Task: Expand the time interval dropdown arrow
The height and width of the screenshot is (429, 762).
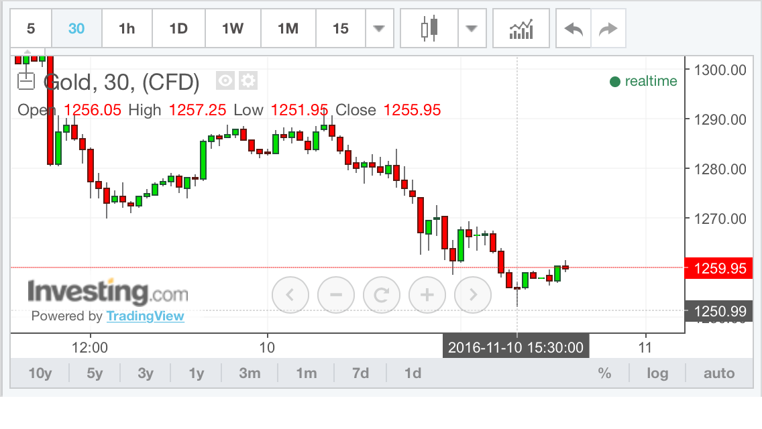Action: 379,29
